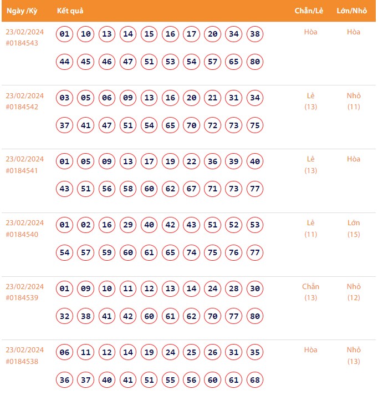Select 'Chẵn (13)' result for draw #0184539
Screen dimensions: 378x400
pos(311,292)
